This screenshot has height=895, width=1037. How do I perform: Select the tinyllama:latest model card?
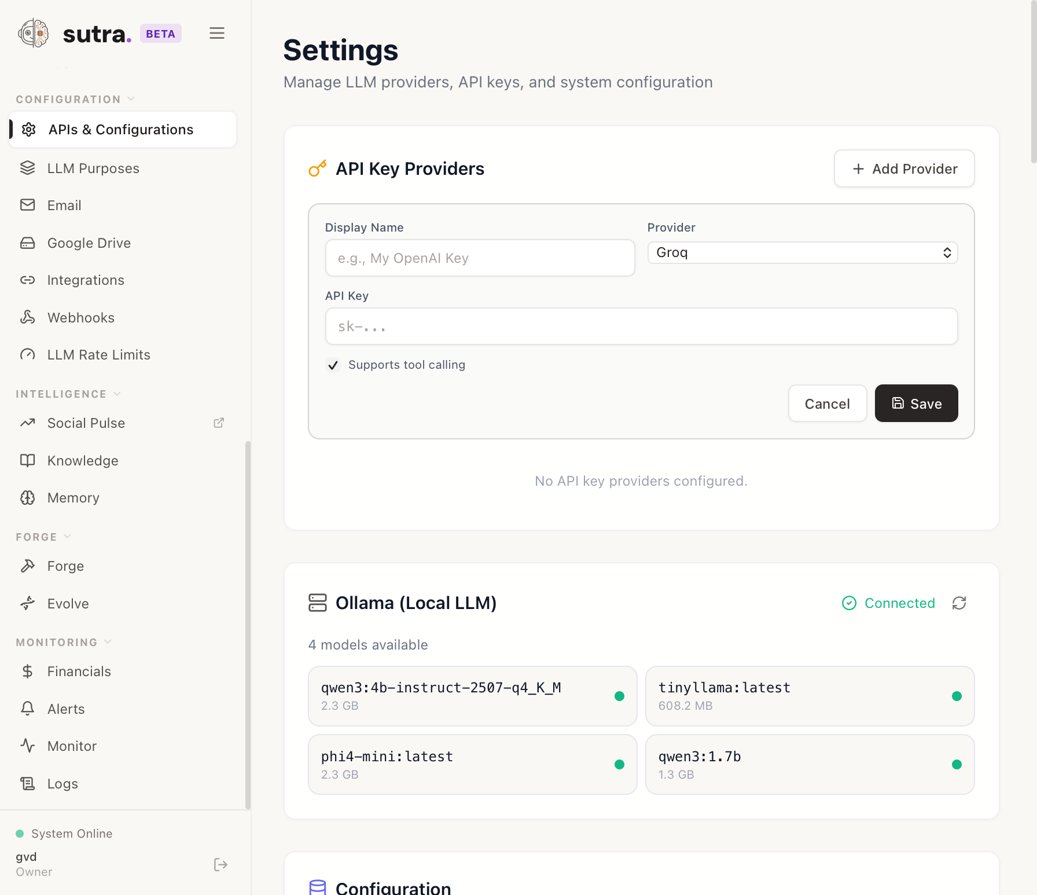[810, 696]
